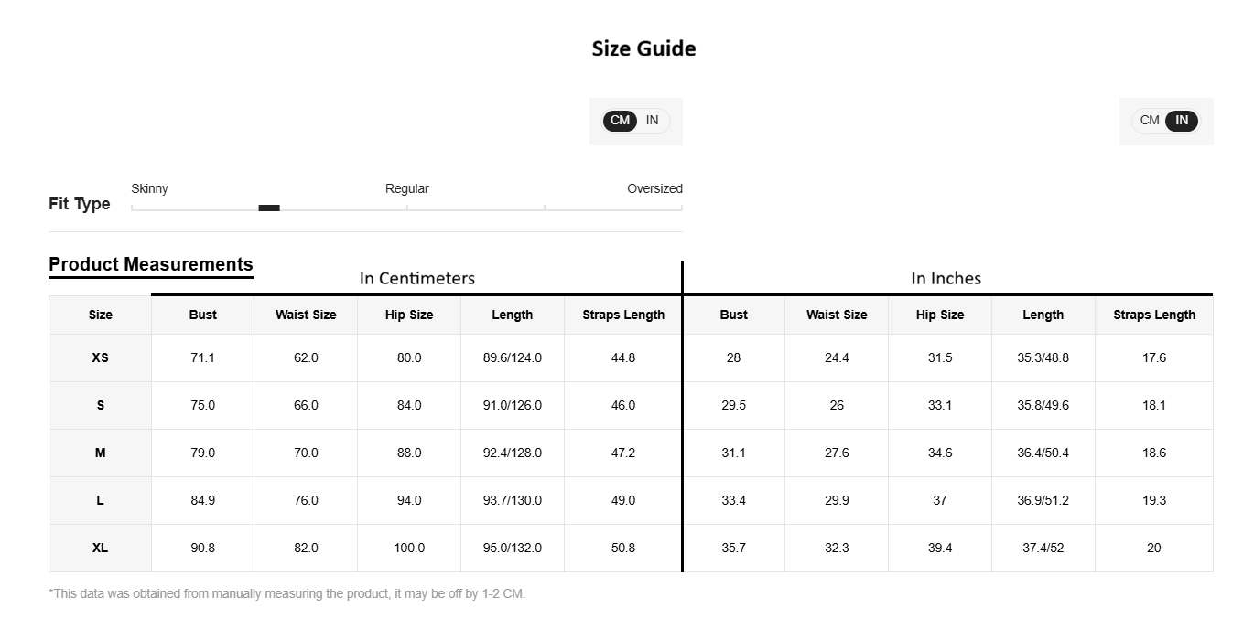The image size is (1254, 640).
Task: Click the Length header in the inches section
Action: coord(1043,315)
